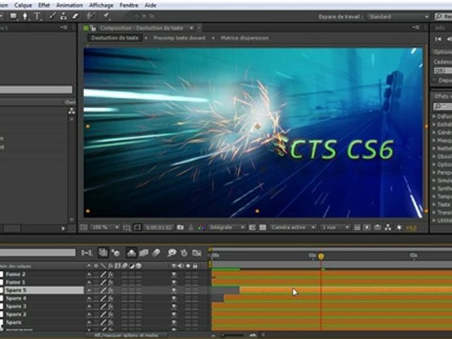Screen dimensions: 452x339
Task: Open the Fenêtre menu
Action: pos(129,5)
